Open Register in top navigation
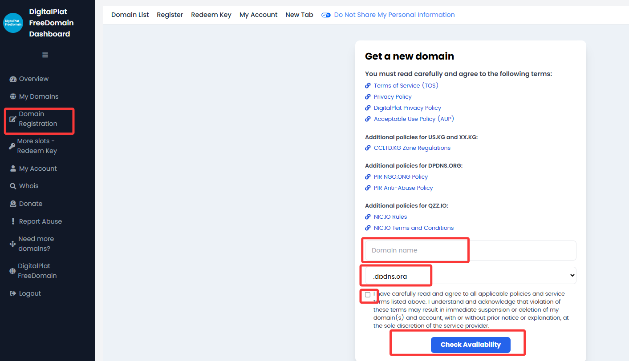 pyautogui.click(x=170, y=15)
